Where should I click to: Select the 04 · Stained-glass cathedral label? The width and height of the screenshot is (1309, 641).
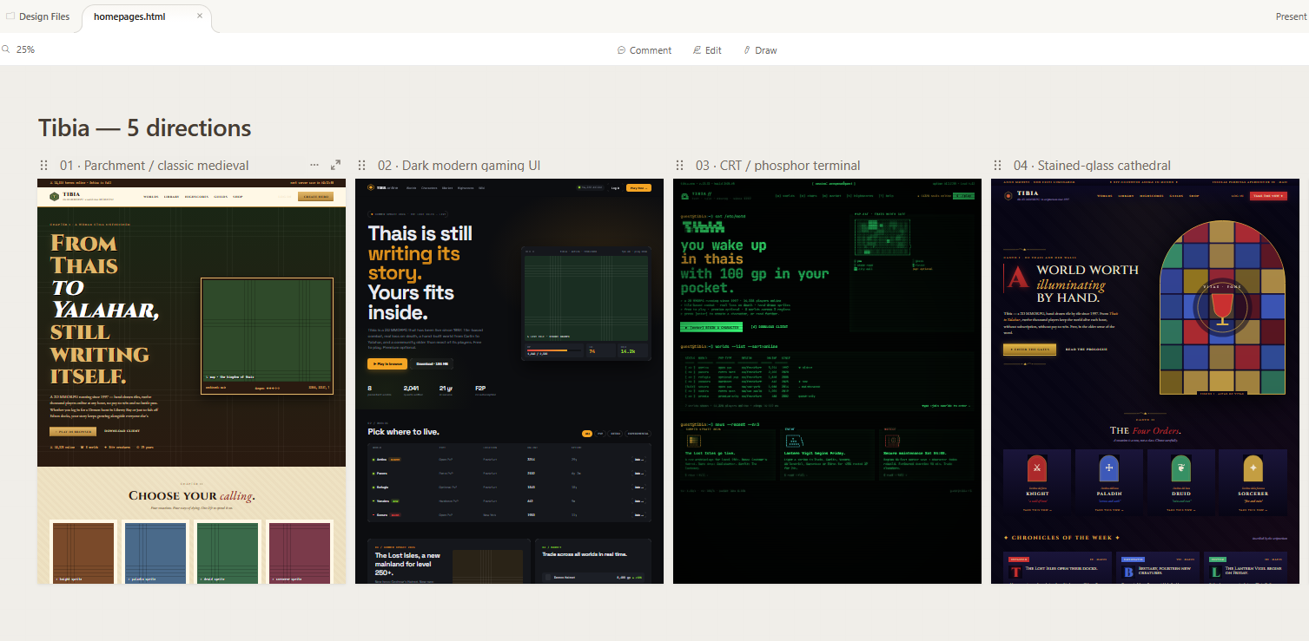tap(1092, 165)
